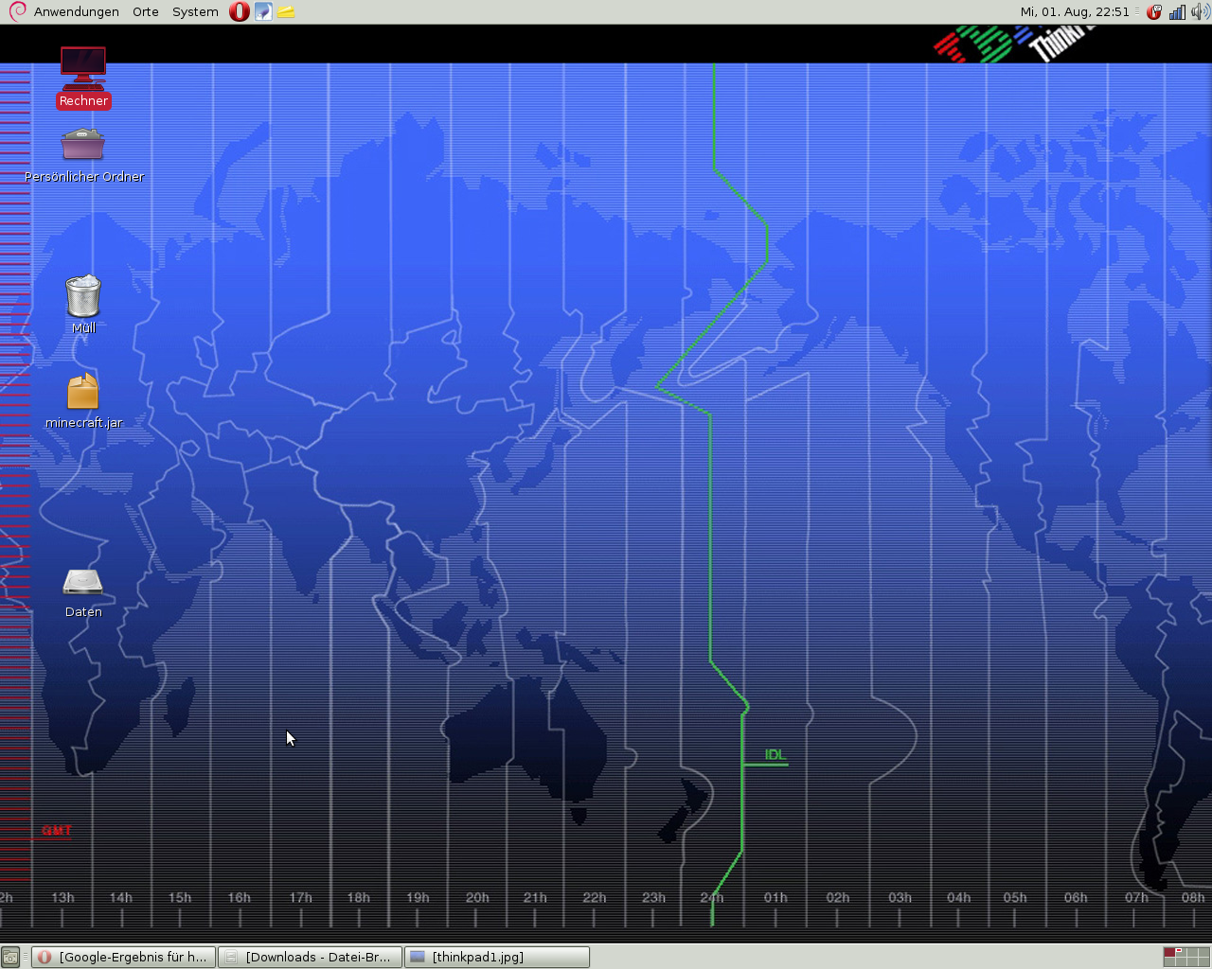Image resolution: width=1212 pixels, height=969 pixels.
Task: Click the Opera tray notification icon
Action: [1153, 11]
